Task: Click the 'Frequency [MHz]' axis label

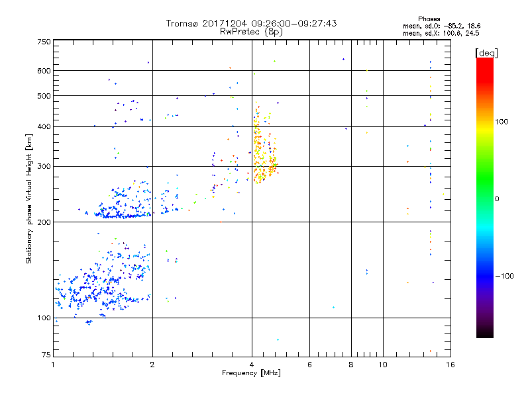Action: pos(251,373)
